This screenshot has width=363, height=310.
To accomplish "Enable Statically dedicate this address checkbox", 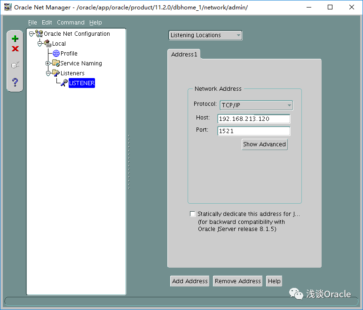I will point(193,214).
